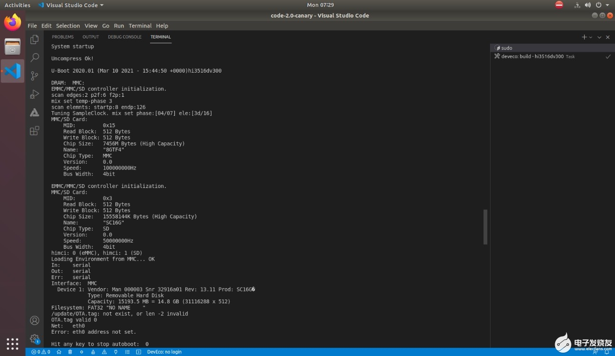Open the File menu
Viewport: 615px width, 356px height.
32,26
